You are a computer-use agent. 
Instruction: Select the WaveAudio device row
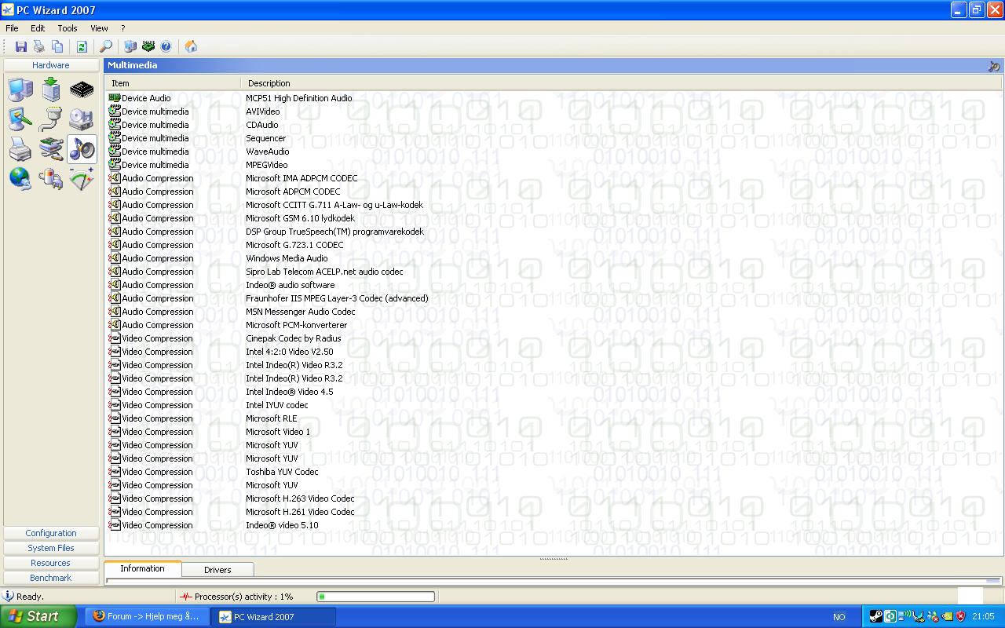click(x=554, y=152)
